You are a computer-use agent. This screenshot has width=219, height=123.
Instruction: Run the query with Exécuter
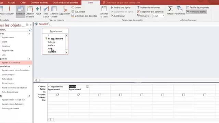pyautogui.click(x=10, y=11)
